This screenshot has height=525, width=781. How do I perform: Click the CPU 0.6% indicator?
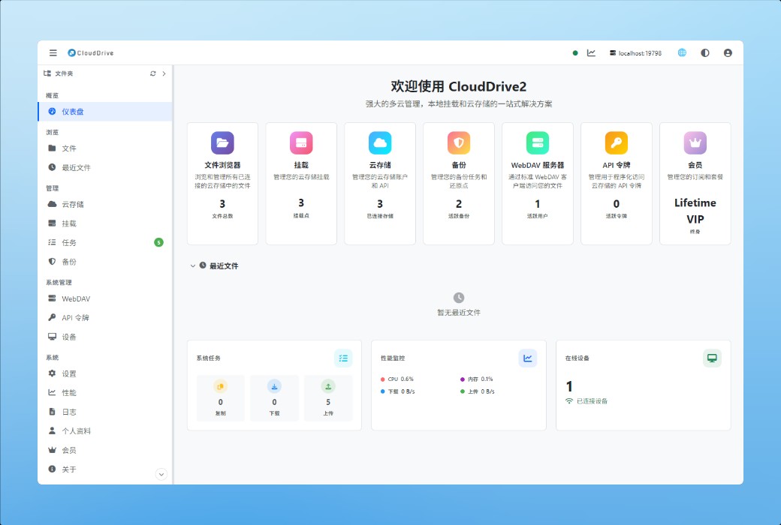[x=397, y=379]
